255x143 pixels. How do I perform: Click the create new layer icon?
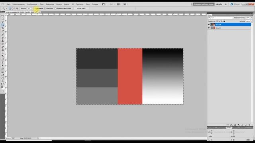[x=245, y=125]
